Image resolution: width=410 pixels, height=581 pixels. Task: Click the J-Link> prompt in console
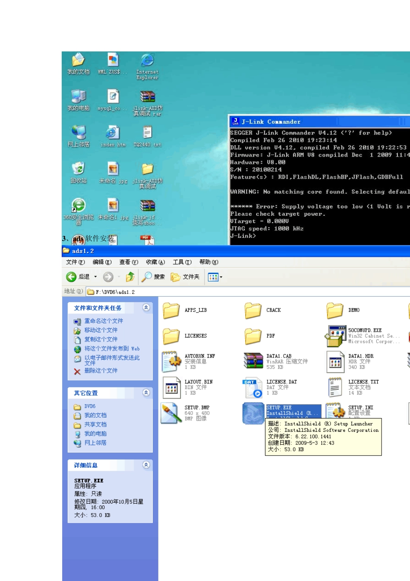point(243,236)
